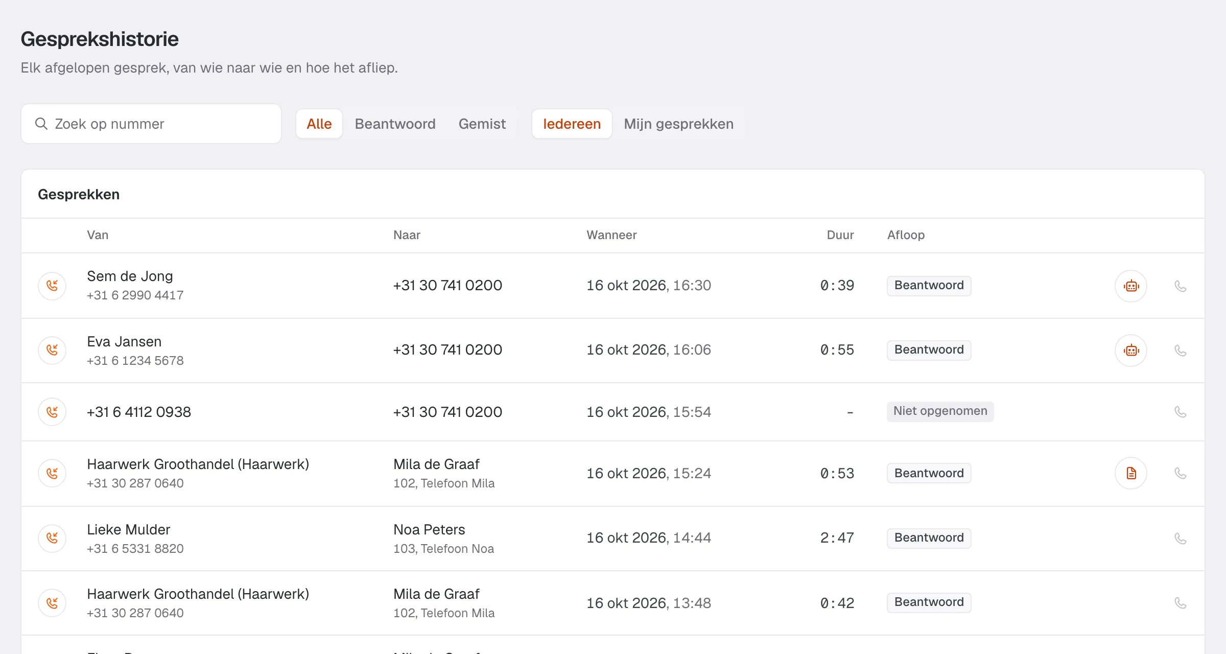
Task: Call back Sem de Jong via phone icon
Action: (1180, 286)
